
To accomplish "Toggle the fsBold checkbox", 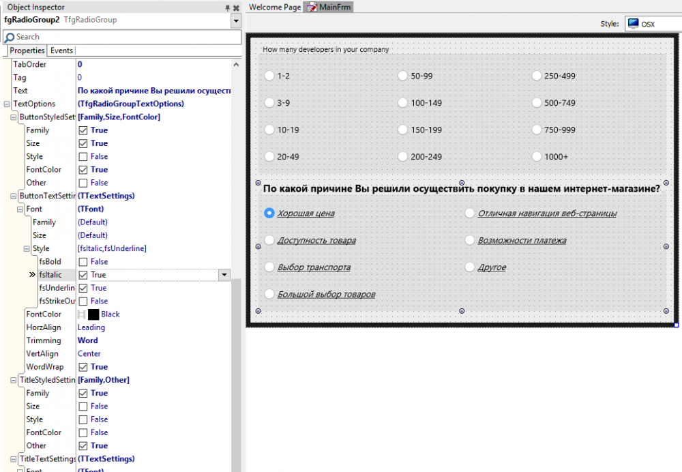I will [83, 262].
